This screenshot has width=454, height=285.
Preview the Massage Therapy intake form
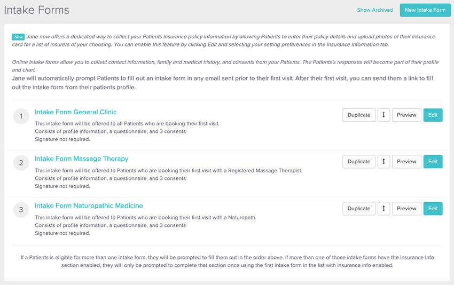click(406, 162)
